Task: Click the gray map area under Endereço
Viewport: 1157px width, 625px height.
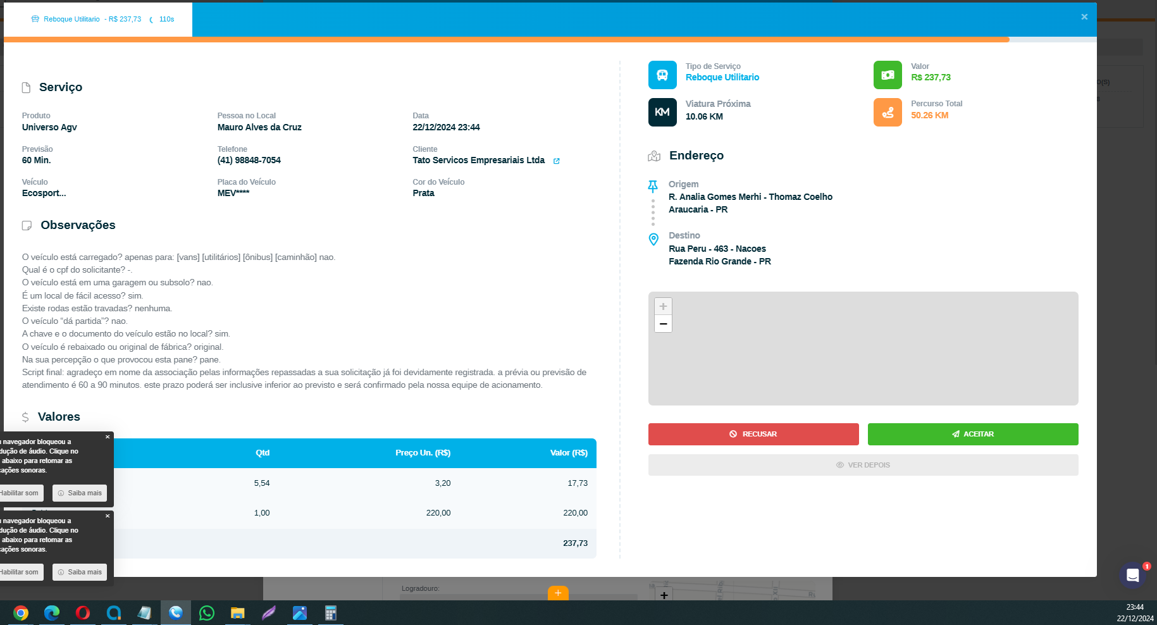Action: coord(863,349)
